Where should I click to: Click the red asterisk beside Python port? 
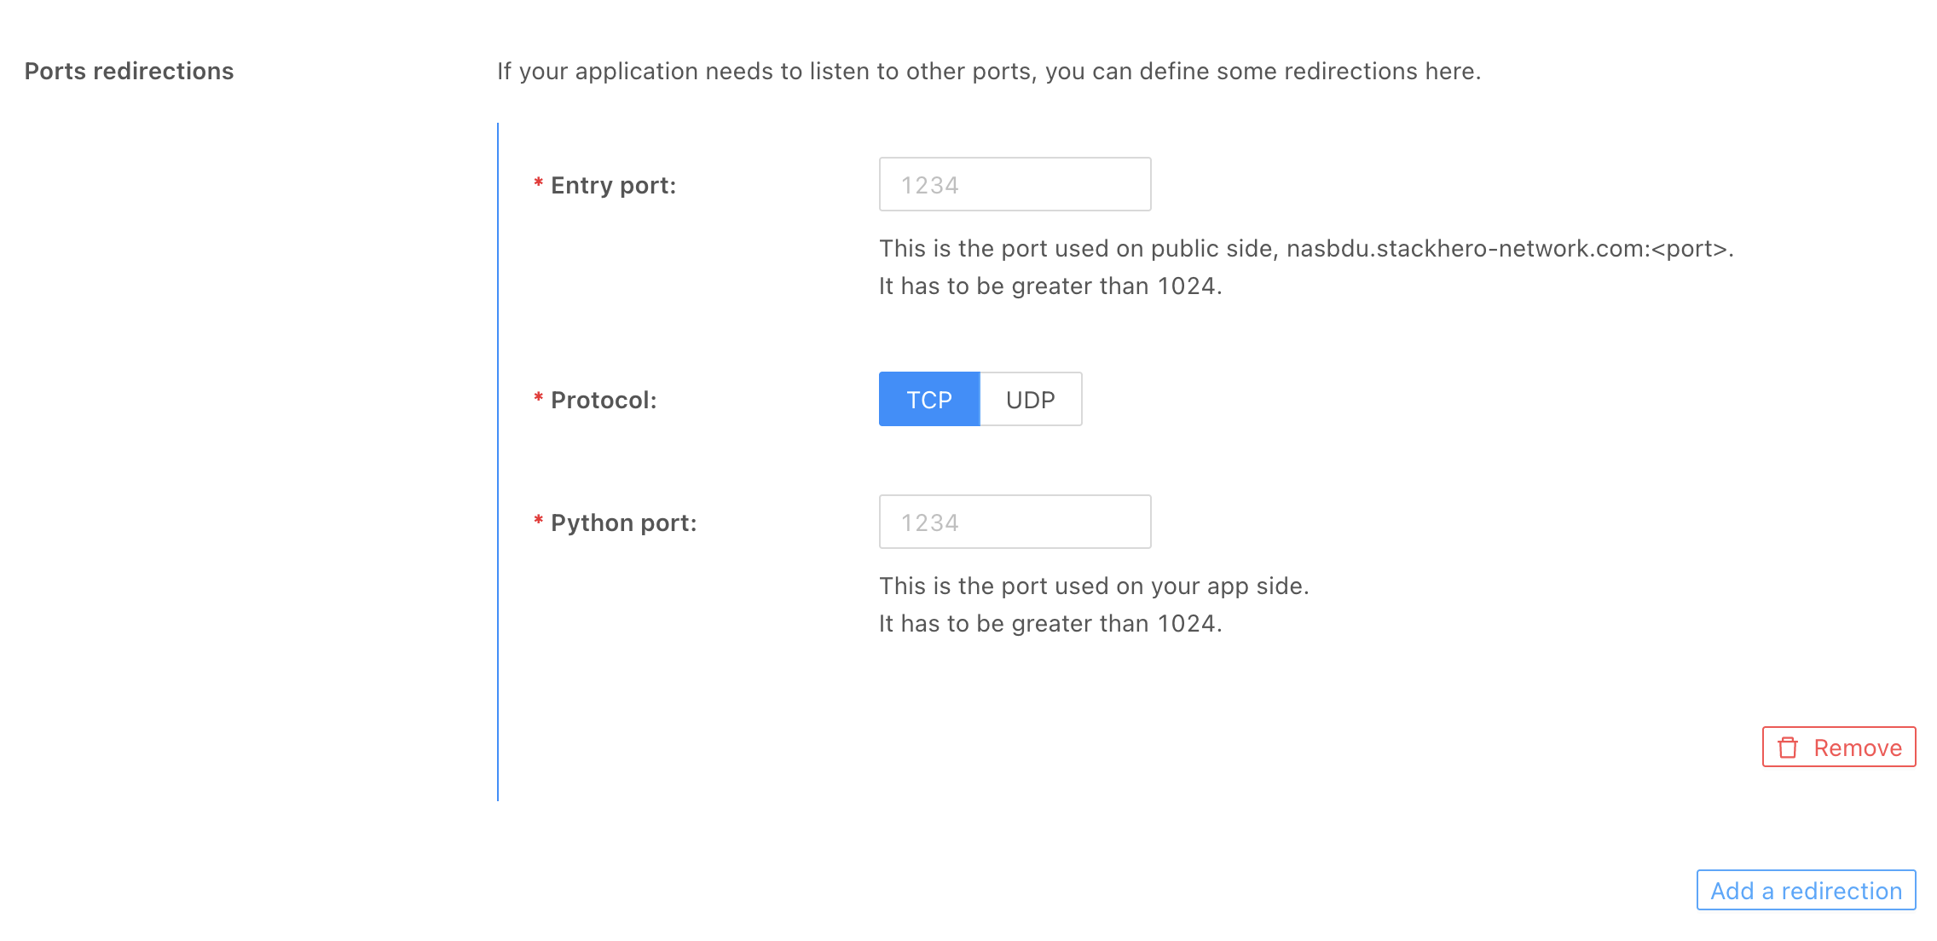tap(538, 521)
